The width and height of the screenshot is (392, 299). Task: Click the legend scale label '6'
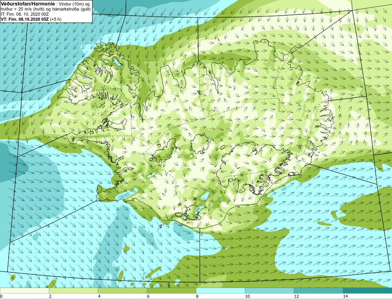(x=148, y=296)
